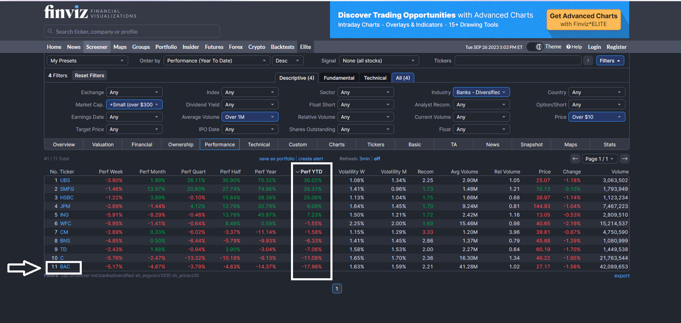Click the search ticker input field
The width and height of the screenshot is (681, 323).
(x=132, y=31)
